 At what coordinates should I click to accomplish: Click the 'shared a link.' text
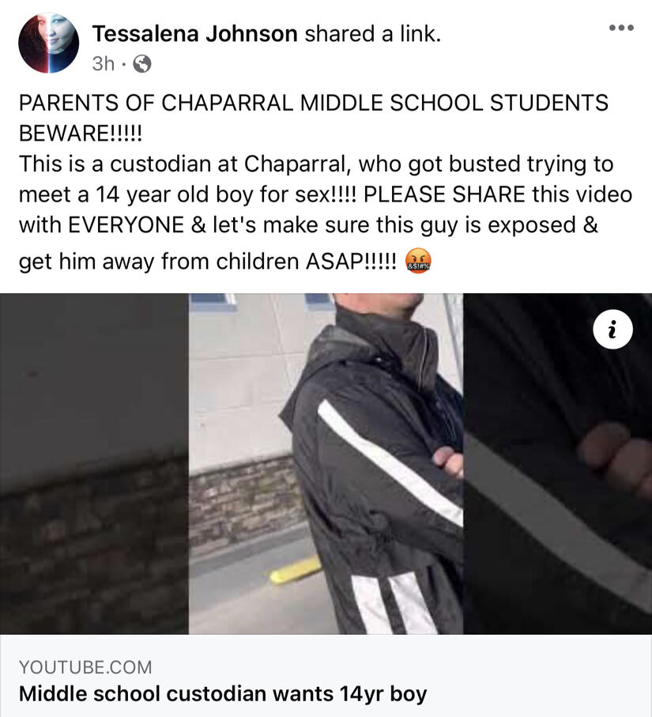click(x=373, y=34)
